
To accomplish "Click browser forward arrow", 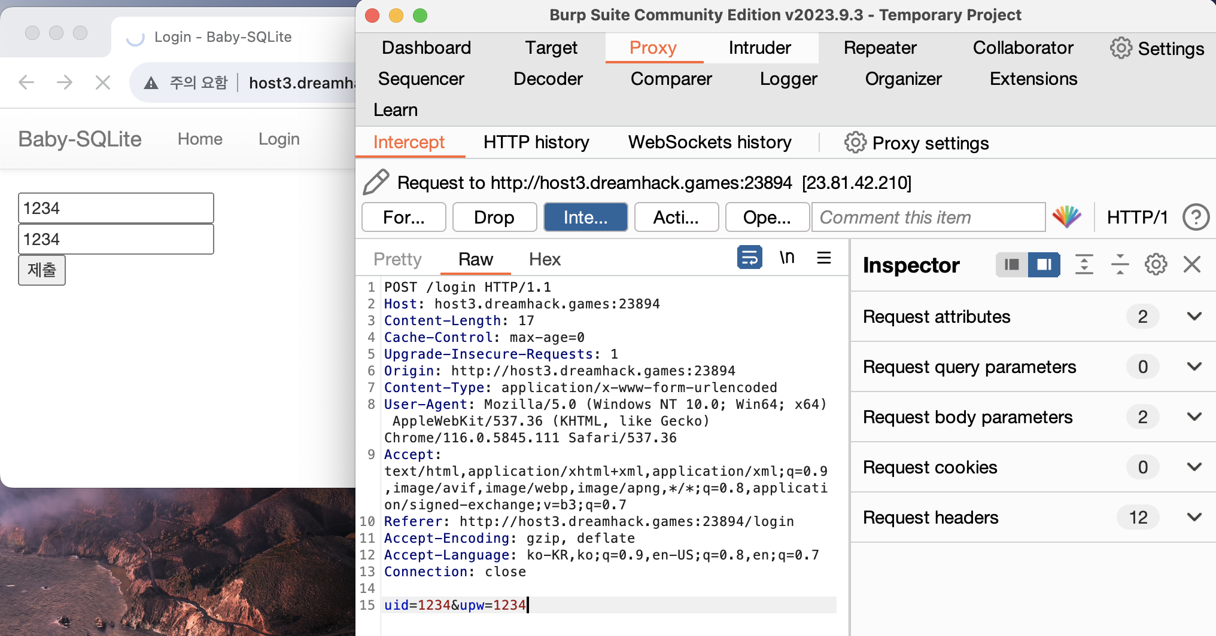I will click(x=65, y=82).
